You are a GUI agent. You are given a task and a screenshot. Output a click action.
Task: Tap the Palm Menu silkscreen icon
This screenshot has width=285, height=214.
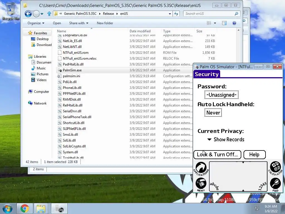[201, 184]
